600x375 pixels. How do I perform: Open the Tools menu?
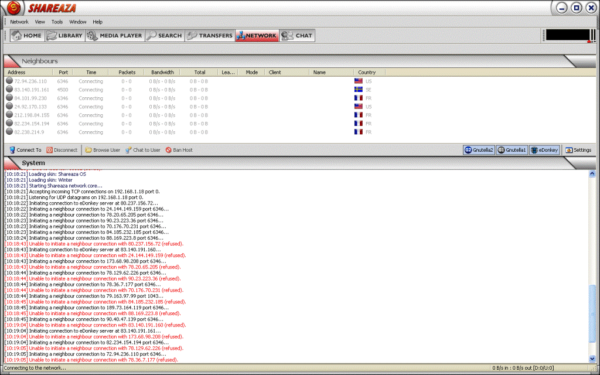(x=57, y=22)
